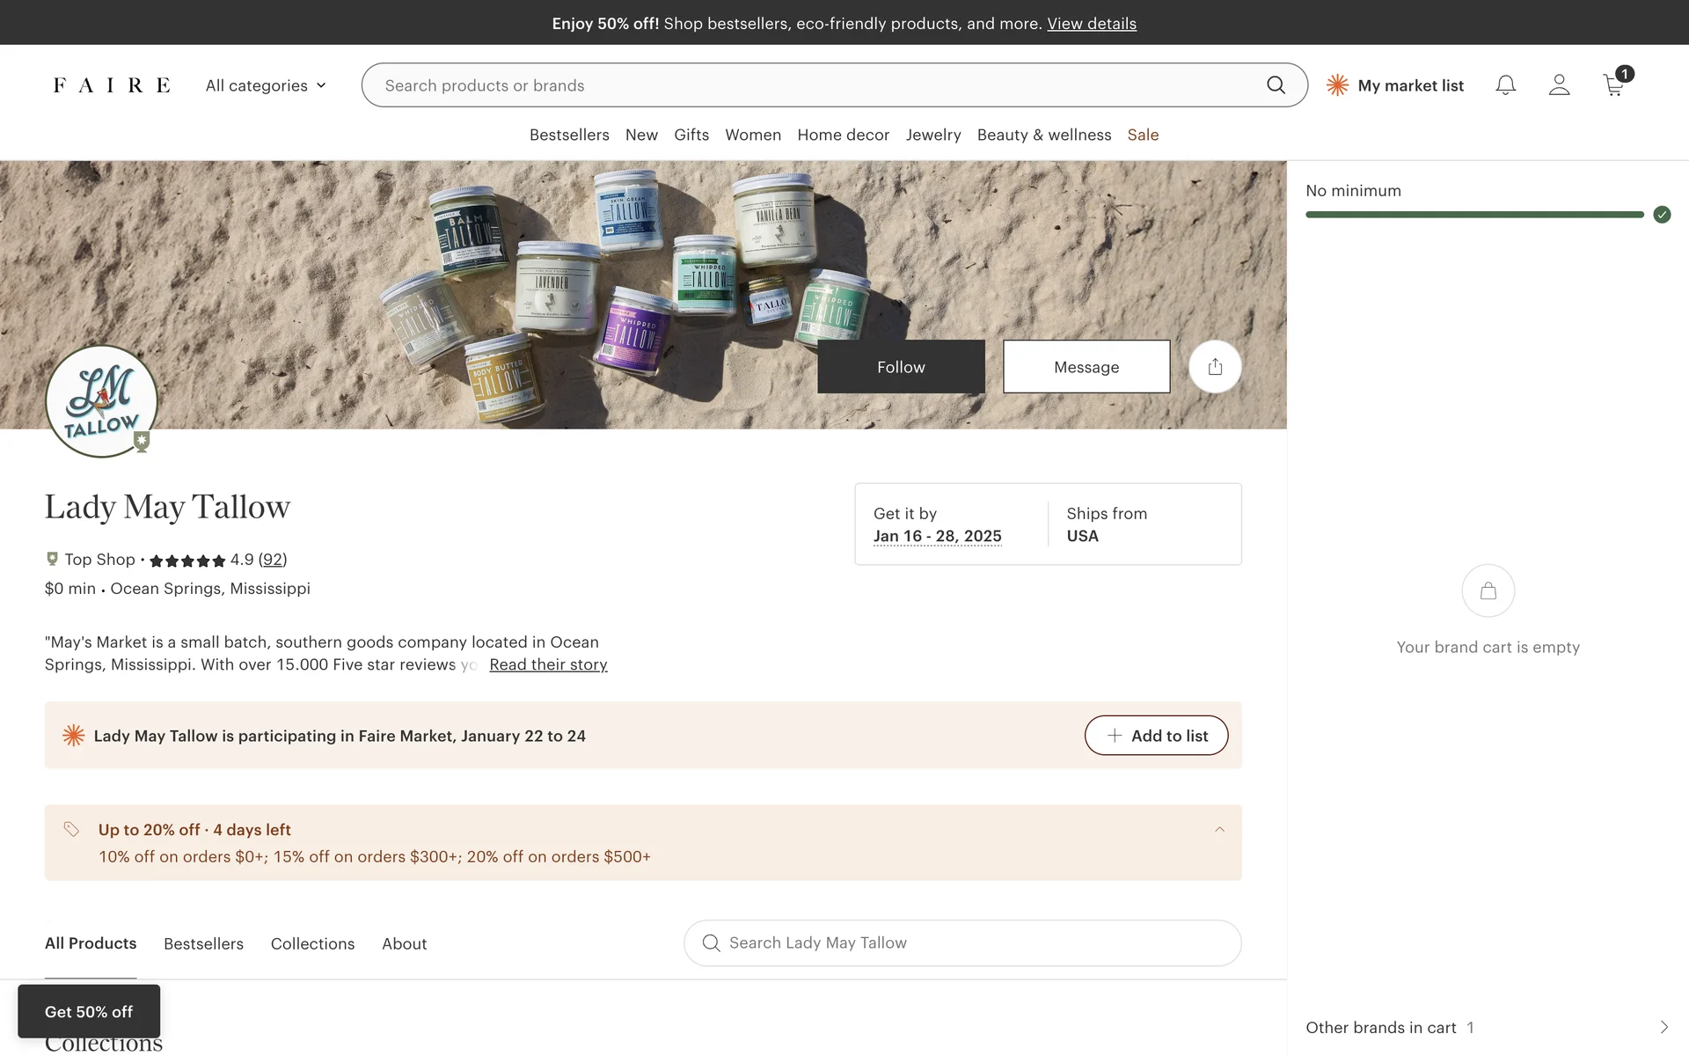Follow Lady May Tallow
The width and height of the screenshot is (1689, 1056).
[x=901, y=367]
